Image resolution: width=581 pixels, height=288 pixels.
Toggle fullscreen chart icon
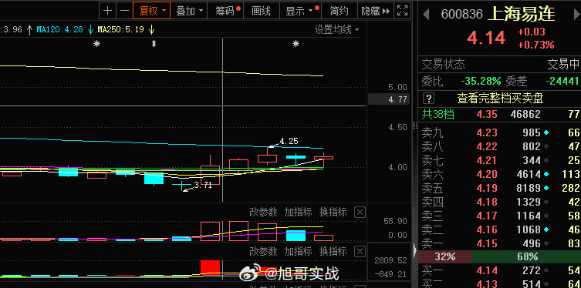pyautogui.click(x=402, y=11)
